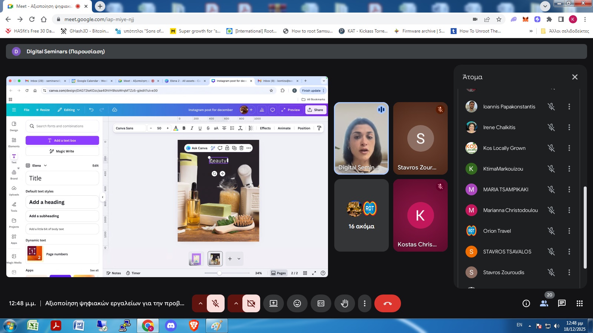
Task: Open more actions for Orion Travel
Action: point(569,231)
